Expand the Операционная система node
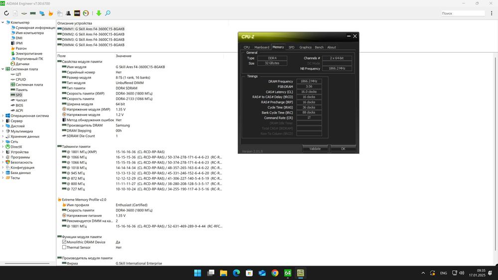498x280 pixels. tap(3, 116)
